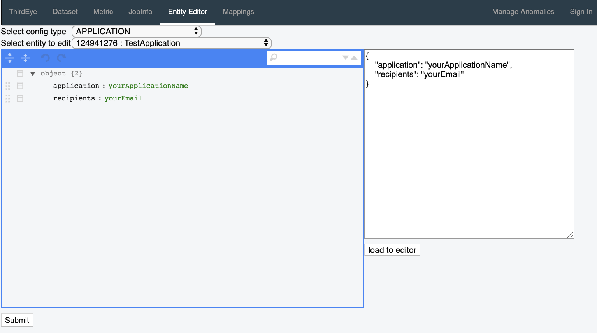
Task: Open the config type dropdown
Action: [137, 32]
